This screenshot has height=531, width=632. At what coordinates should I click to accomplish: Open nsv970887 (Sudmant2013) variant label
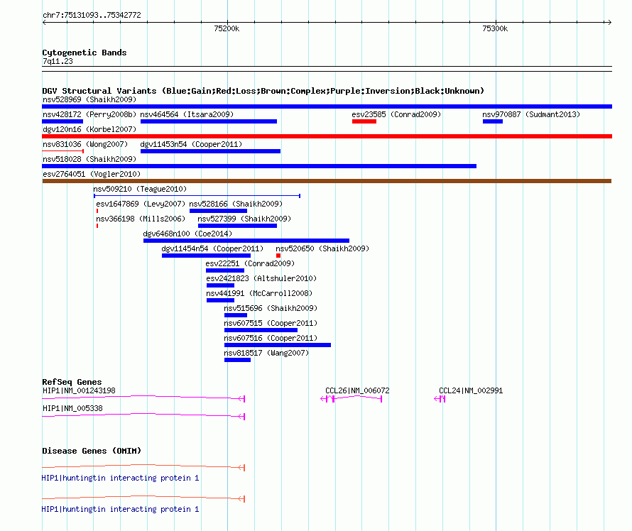531,114
